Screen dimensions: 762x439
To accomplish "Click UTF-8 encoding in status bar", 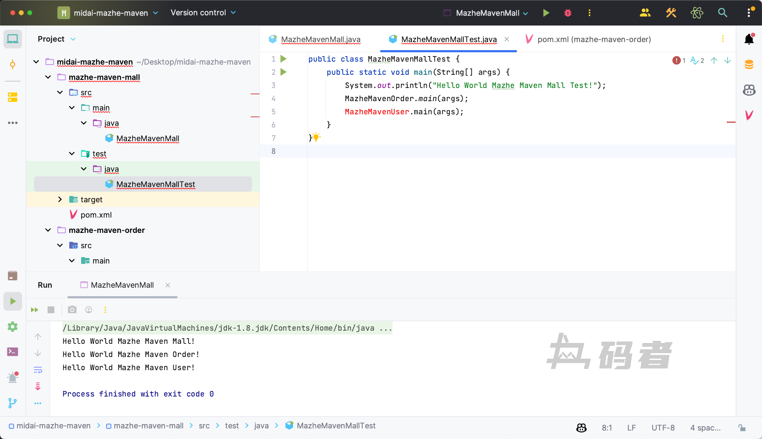I will (663, 428).
